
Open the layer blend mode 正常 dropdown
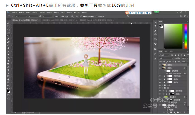[166, 58]
